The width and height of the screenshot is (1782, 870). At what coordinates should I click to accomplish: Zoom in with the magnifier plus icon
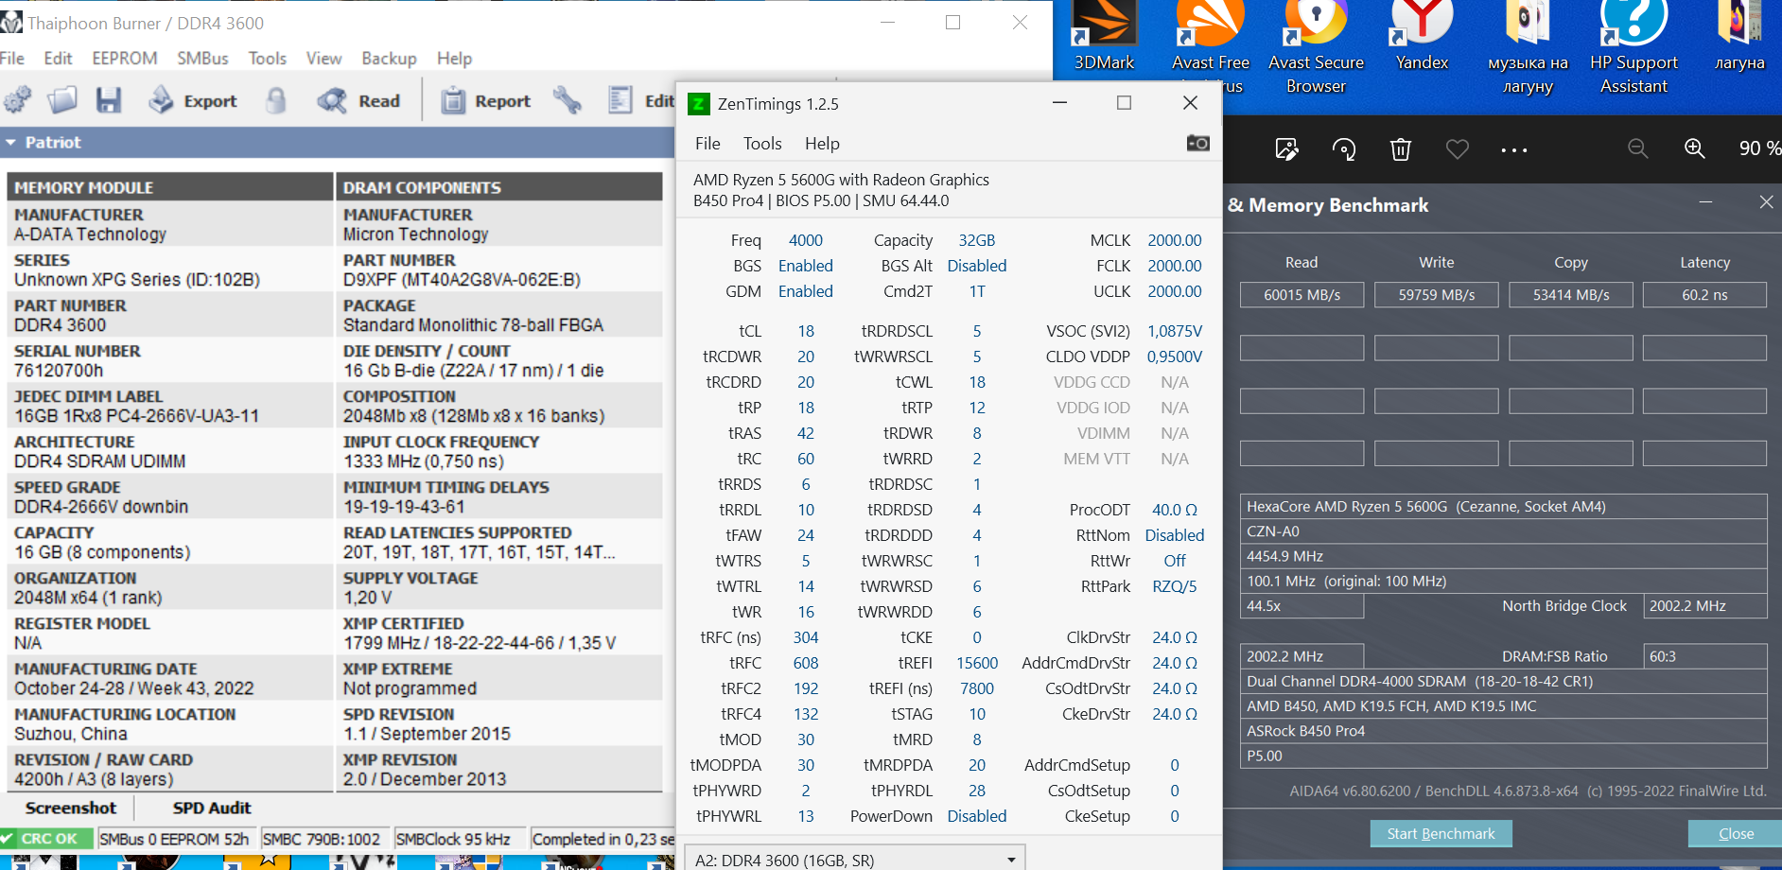1695,148
